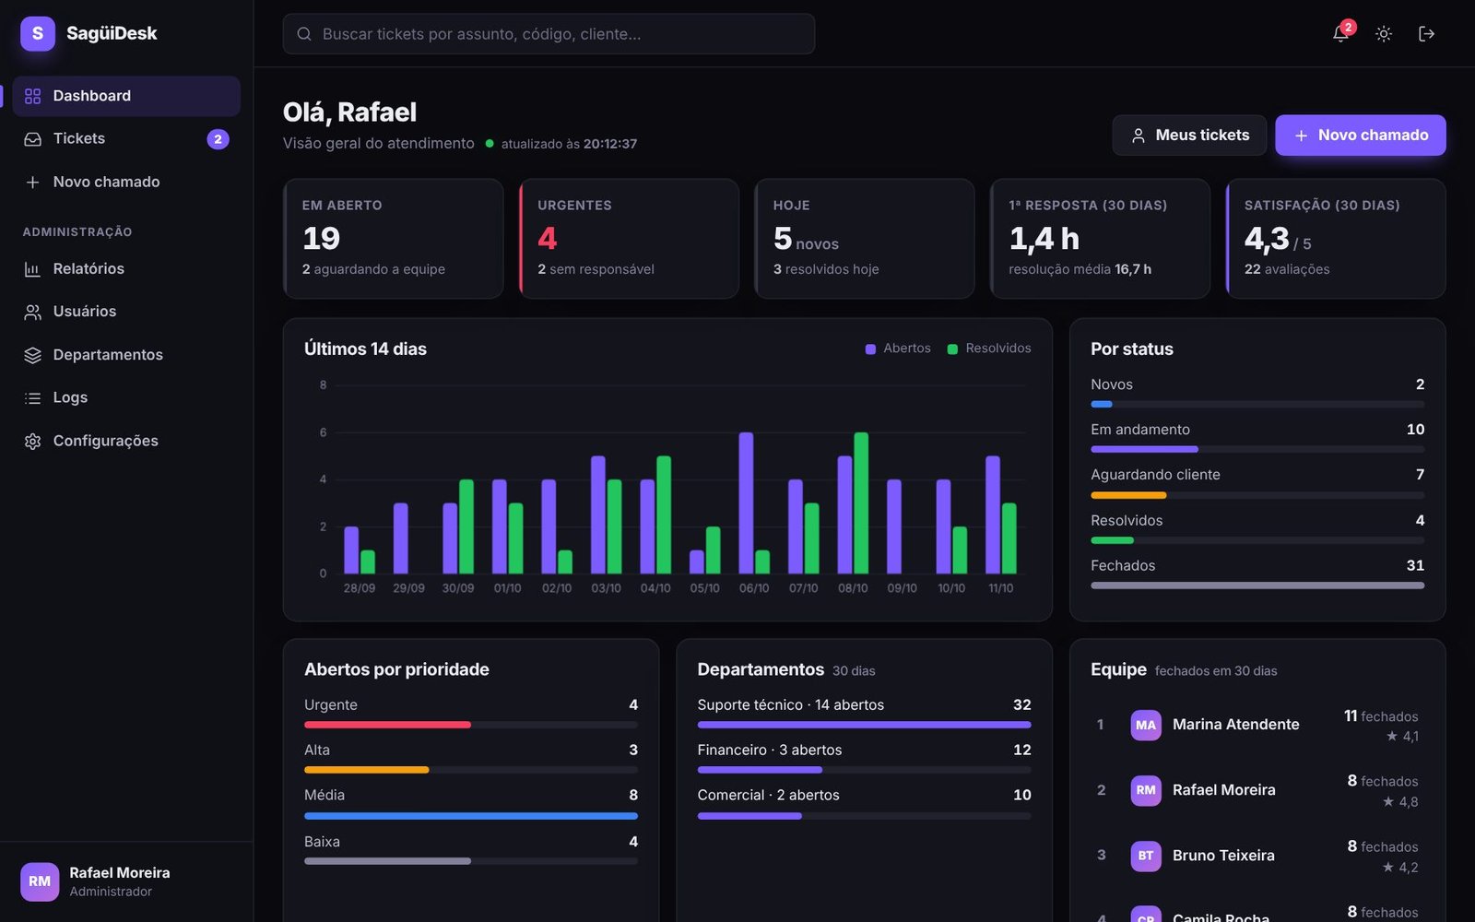The height and width of the screenshot is (922, 1475).
Task: Open the Urgentes stat card
Action: pos(630,239)
